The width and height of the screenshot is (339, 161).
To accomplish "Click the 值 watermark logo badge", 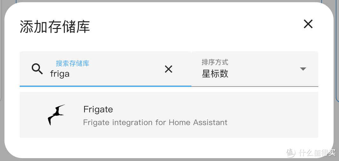I will (291, 153).
